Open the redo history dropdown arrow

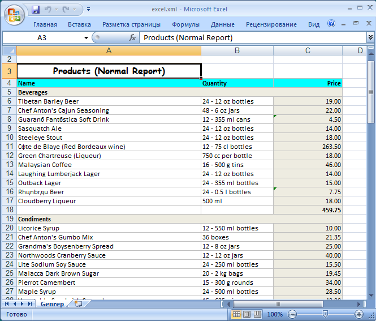[x=74, y=10]
